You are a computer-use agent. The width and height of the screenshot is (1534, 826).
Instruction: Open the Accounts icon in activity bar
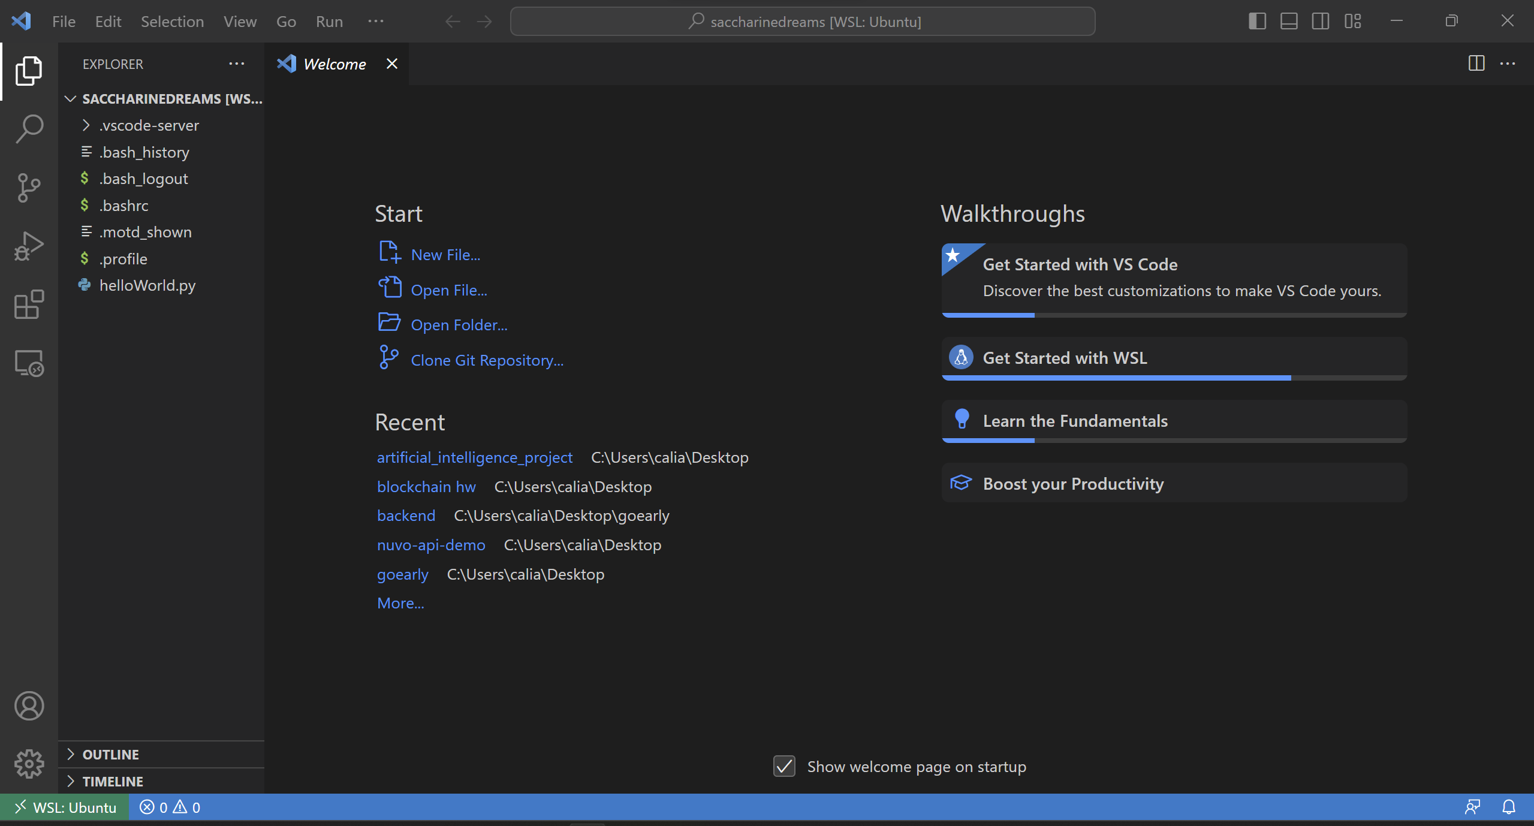click(x=29, y=706)
